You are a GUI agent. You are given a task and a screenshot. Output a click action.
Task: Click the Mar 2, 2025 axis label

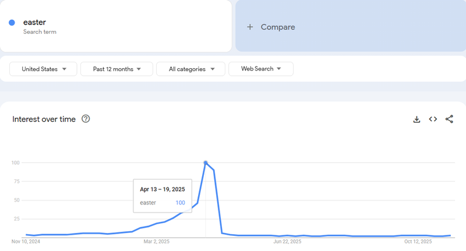pos(157,242)
